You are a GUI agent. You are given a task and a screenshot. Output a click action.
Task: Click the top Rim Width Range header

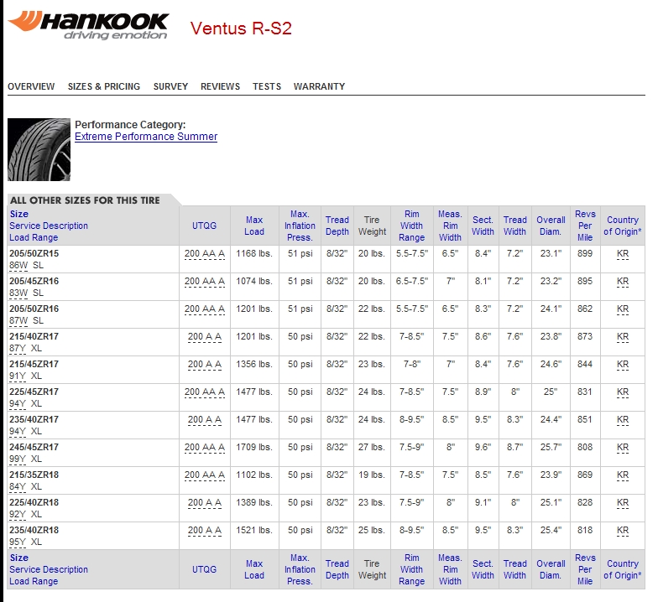coord(411,226)
